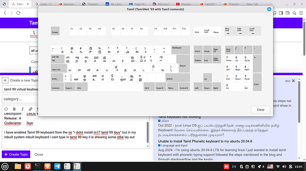Click the Control L key in the layout
The image size is (306, 171).
(x=57, y=87)
